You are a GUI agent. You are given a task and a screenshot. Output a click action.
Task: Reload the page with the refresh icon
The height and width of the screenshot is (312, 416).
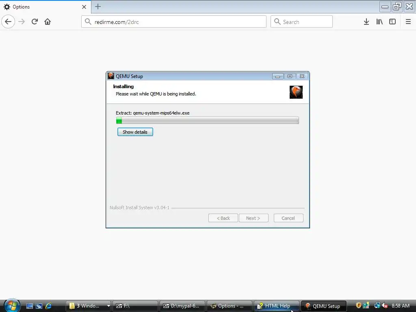tap(35, 22)
